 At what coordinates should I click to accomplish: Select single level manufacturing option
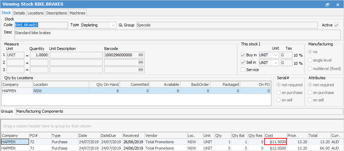[x=310, y=60]
